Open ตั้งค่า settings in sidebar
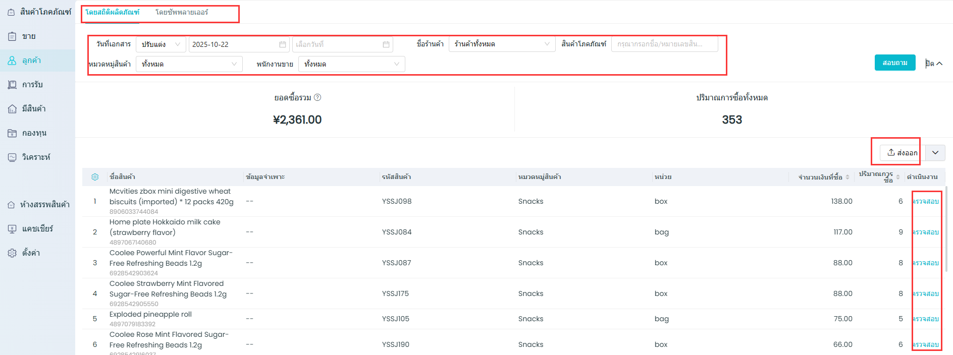Screen dimensions: 953x355 31,253
